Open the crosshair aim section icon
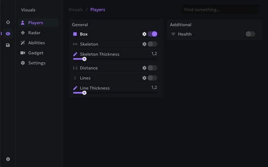 click(x=8, y=22)
